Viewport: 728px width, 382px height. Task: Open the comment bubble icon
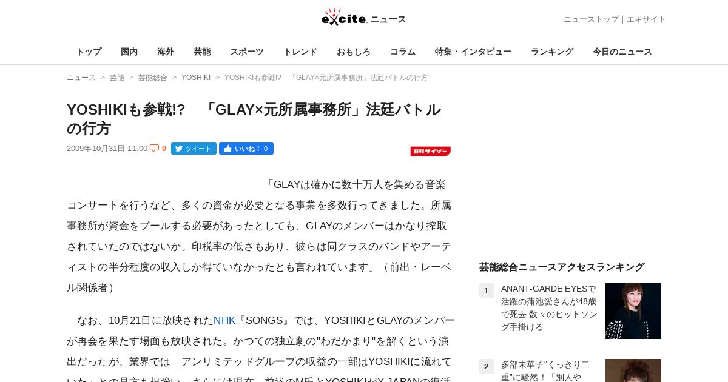pyautogui.click(x=154, y=148)
